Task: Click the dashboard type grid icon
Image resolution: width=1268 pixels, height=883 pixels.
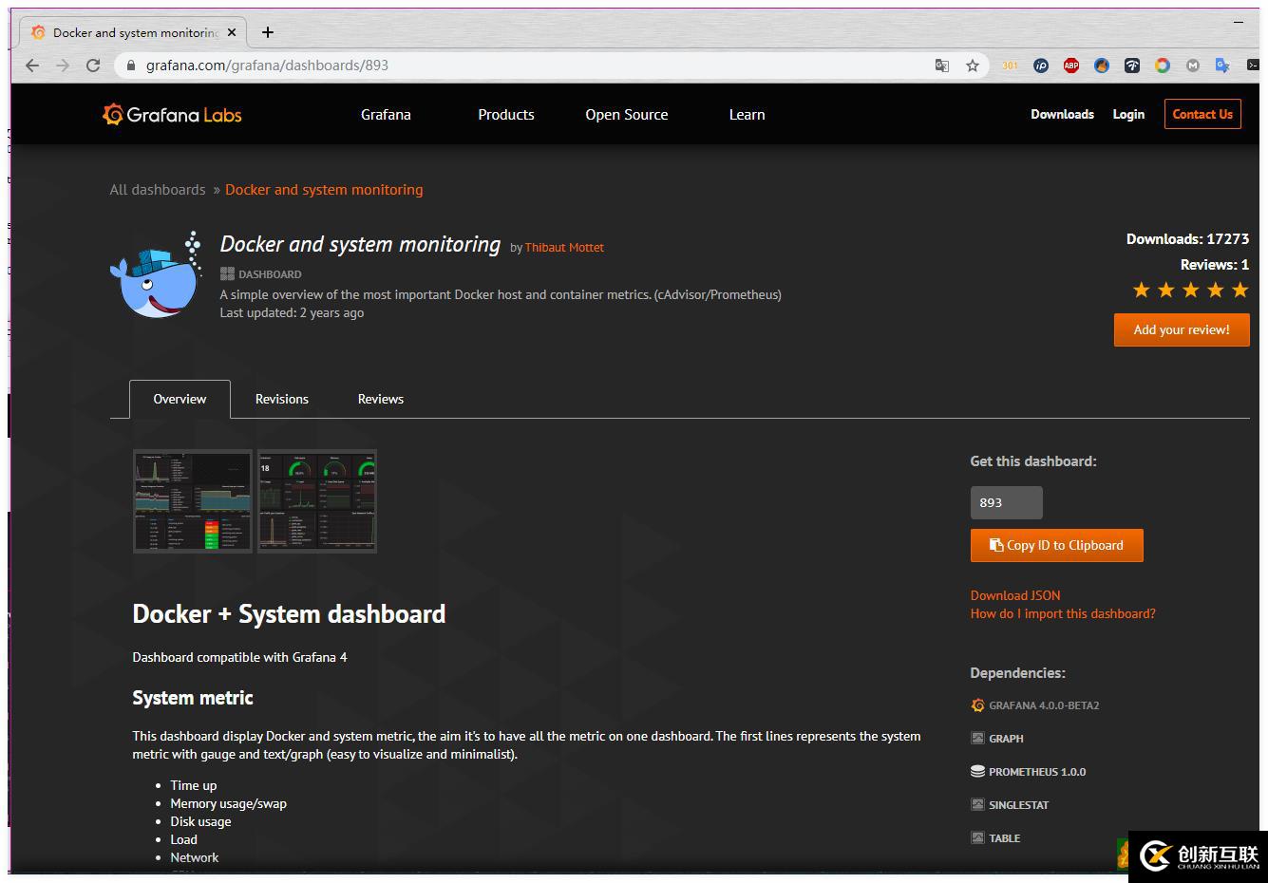Action: pos(227,274)
